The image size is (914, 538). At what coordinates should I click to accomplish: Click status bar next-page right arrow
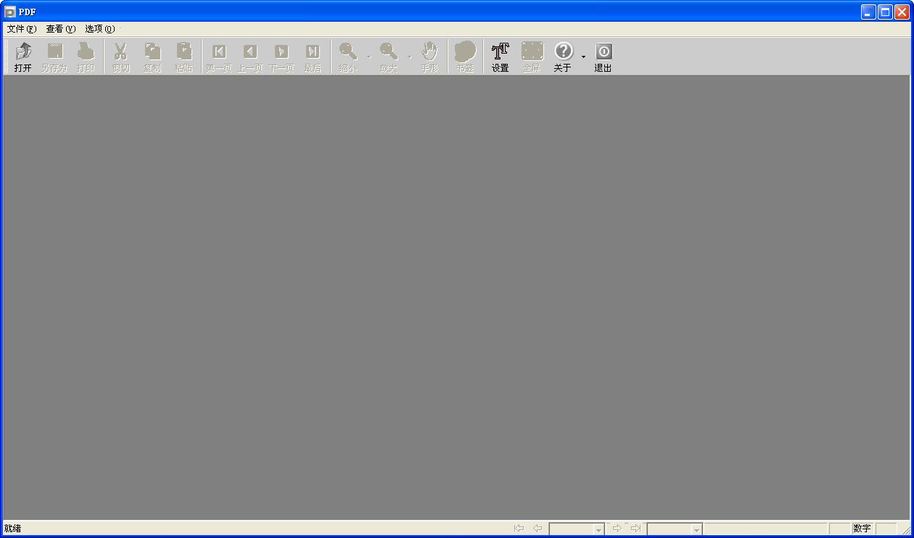tap(617, 529)
